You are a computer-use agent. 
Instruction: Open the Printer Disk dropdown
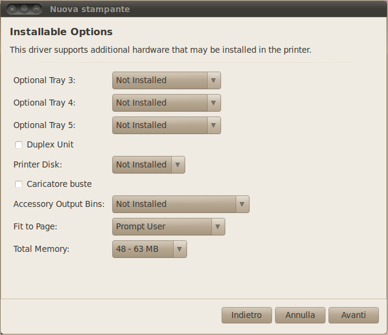(148, 164)
